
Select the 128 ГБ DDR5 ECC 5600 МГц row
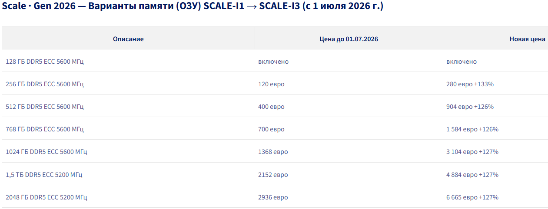click(275, 62)
